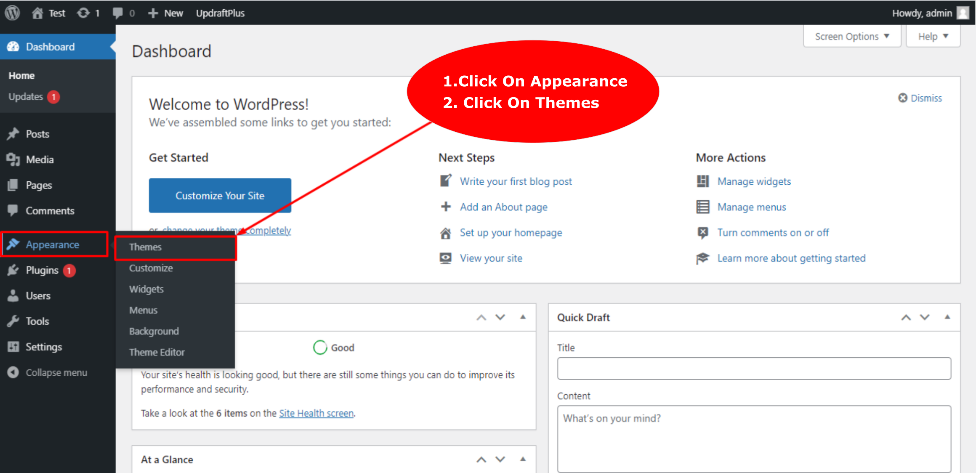Image resolution: width=976 pixels, height=473 pixels.
Task: Follow the Site Health screen link
Action: pyautogui.click(x=316, y=413)
